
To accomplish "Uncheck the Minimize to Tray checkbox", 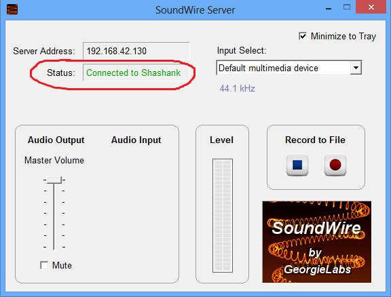I will coord(303,37).
